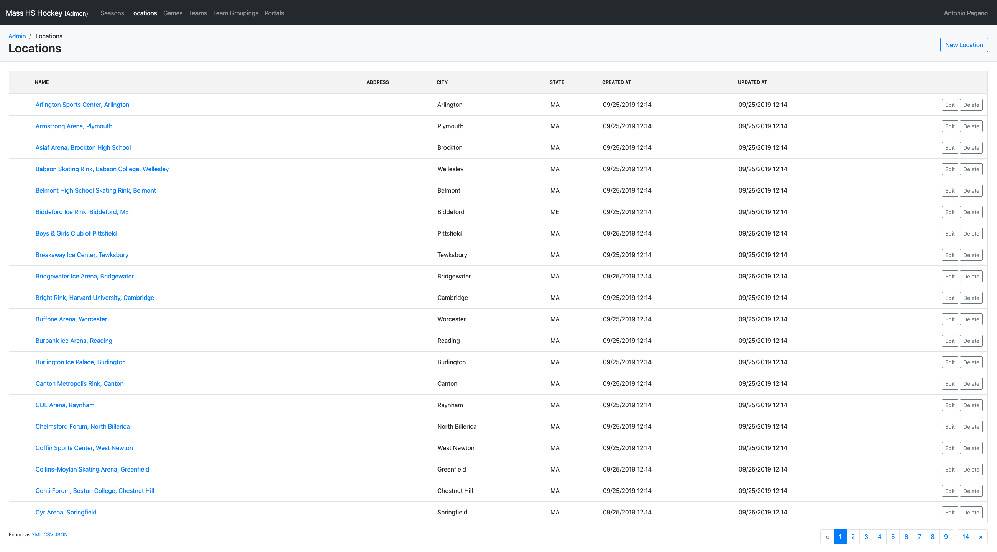Export locations as CSV
Screen dimensions: 997x552
(x=49, y=534)
